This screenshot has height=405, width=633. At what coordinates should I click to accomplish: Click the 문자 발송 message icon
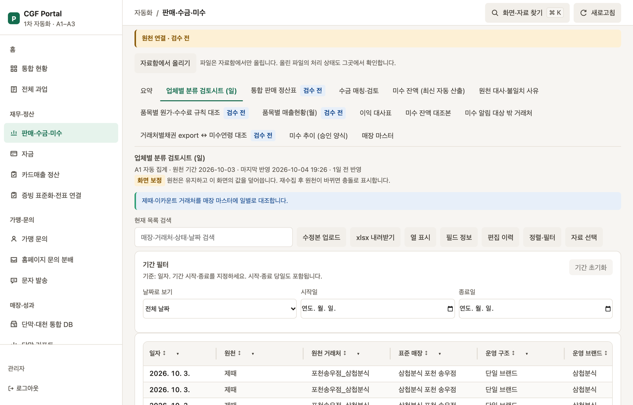[x=14, y=280]
